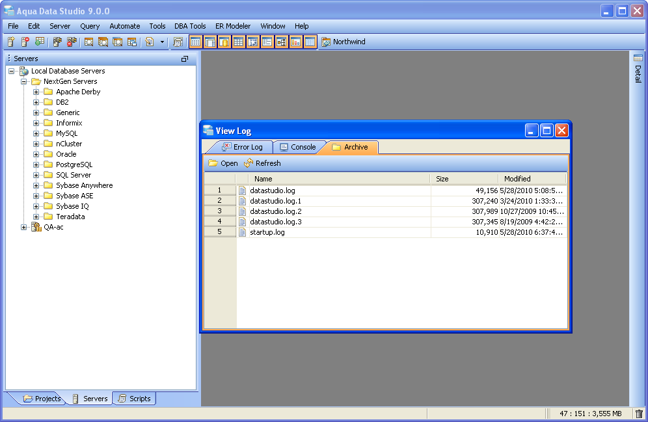
Task: Toggle the database cylinder view button
Action: (x=224, y=42)
